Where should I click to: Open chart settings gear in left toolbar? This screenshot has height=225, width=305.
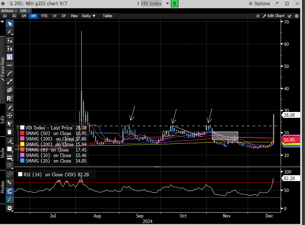click(10, 208)
